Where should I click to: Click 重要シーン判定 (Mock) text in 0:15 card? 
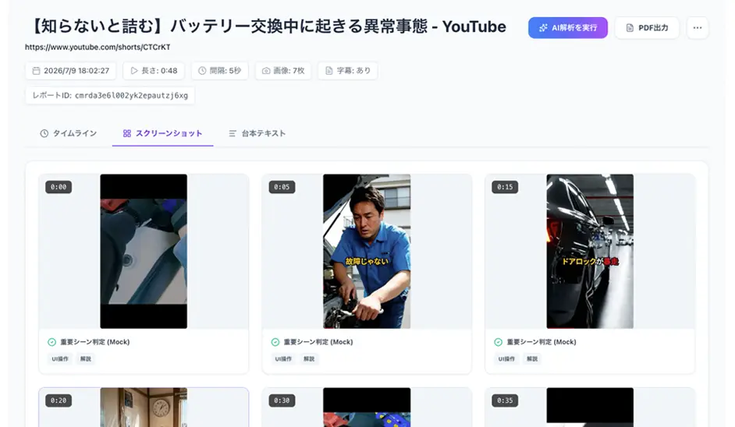[x=541, y=342]
